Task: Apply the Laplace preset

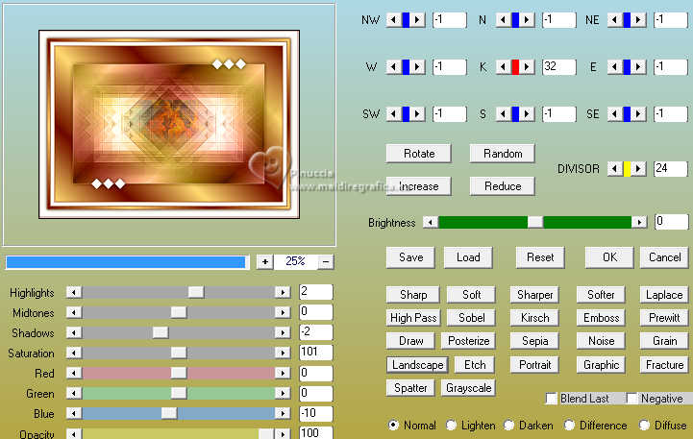Action: pyautogui.click(x=664, y=295)
